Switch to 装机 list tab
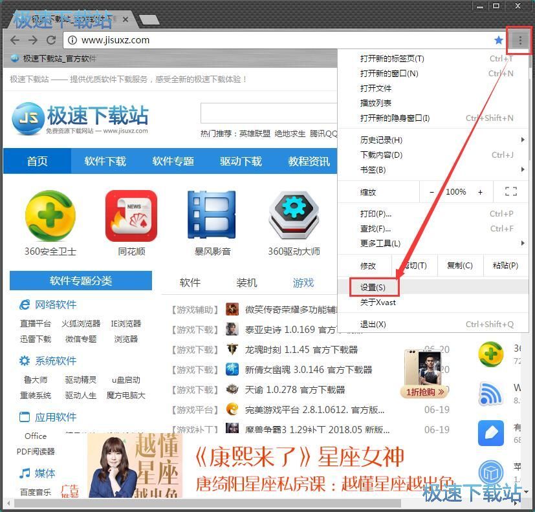Image resolution: width=535 pixels, height=512 pixels. click(x=246, y=283)
